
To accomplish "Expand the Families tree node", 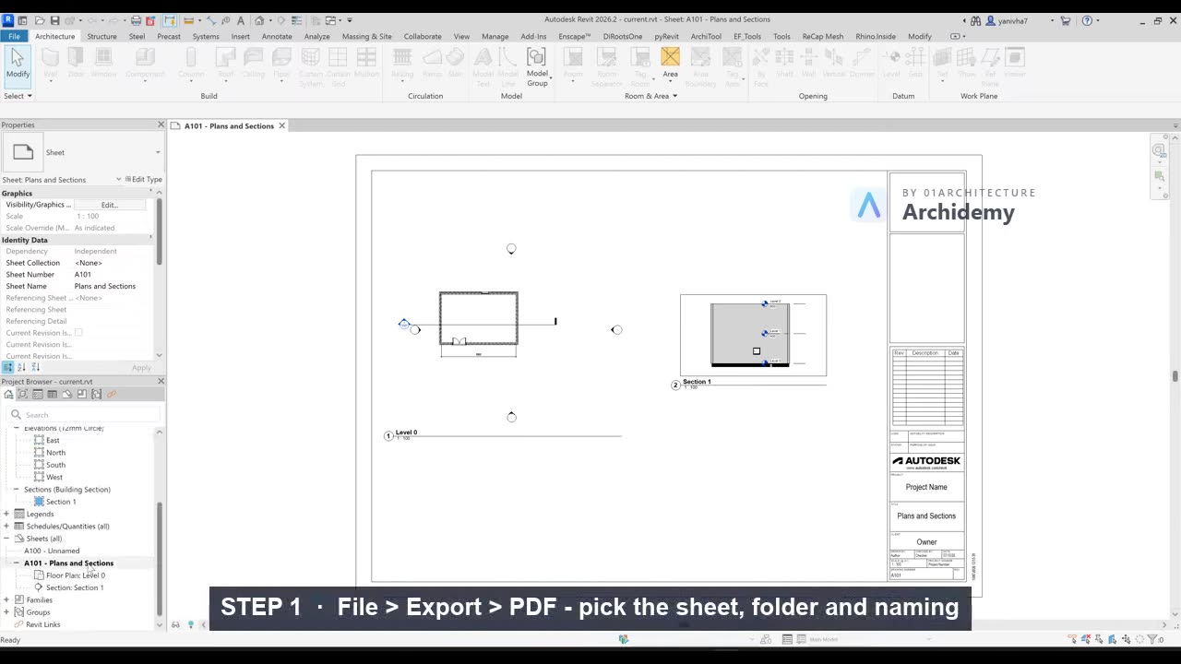I will [6, 599].
